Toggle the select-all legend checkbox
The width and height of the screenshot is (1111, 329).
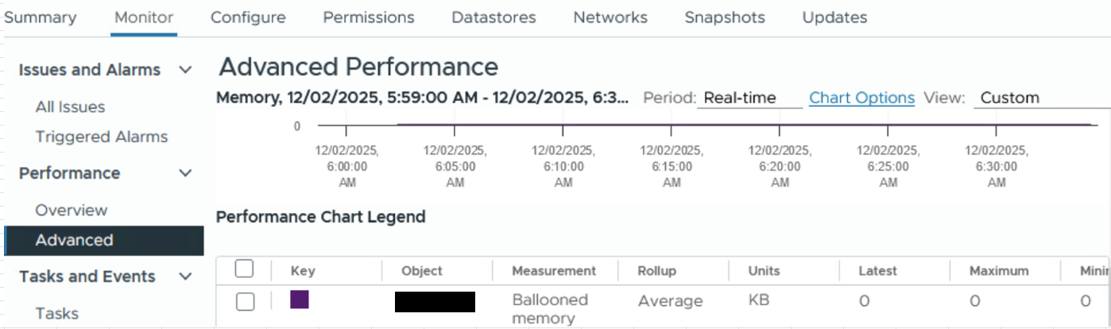[245, 269]
